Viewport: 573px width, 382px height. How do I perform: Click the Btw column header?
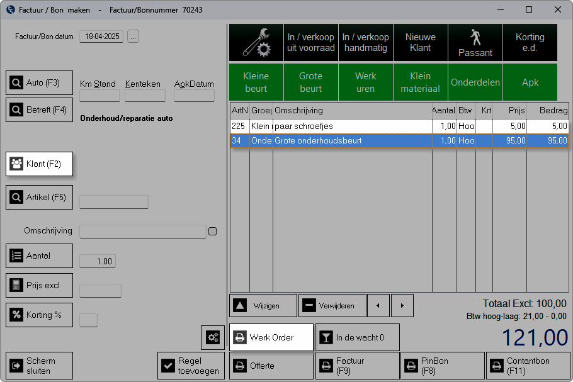point(467,110)
